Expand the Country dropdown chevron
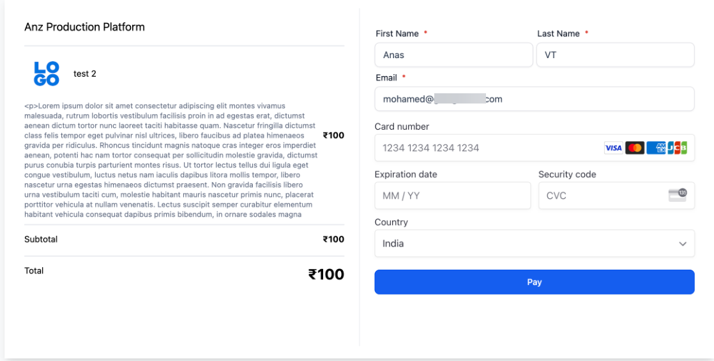Image resolution: width=714 pixels, height=361 pixels. 683,244
